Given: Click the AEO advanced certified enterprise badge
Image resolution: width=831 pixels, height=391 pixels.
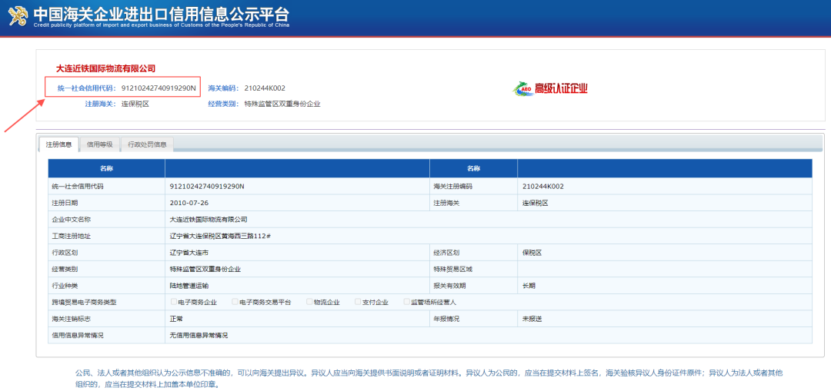Looking at the screenshot, I should click(550, 88).
